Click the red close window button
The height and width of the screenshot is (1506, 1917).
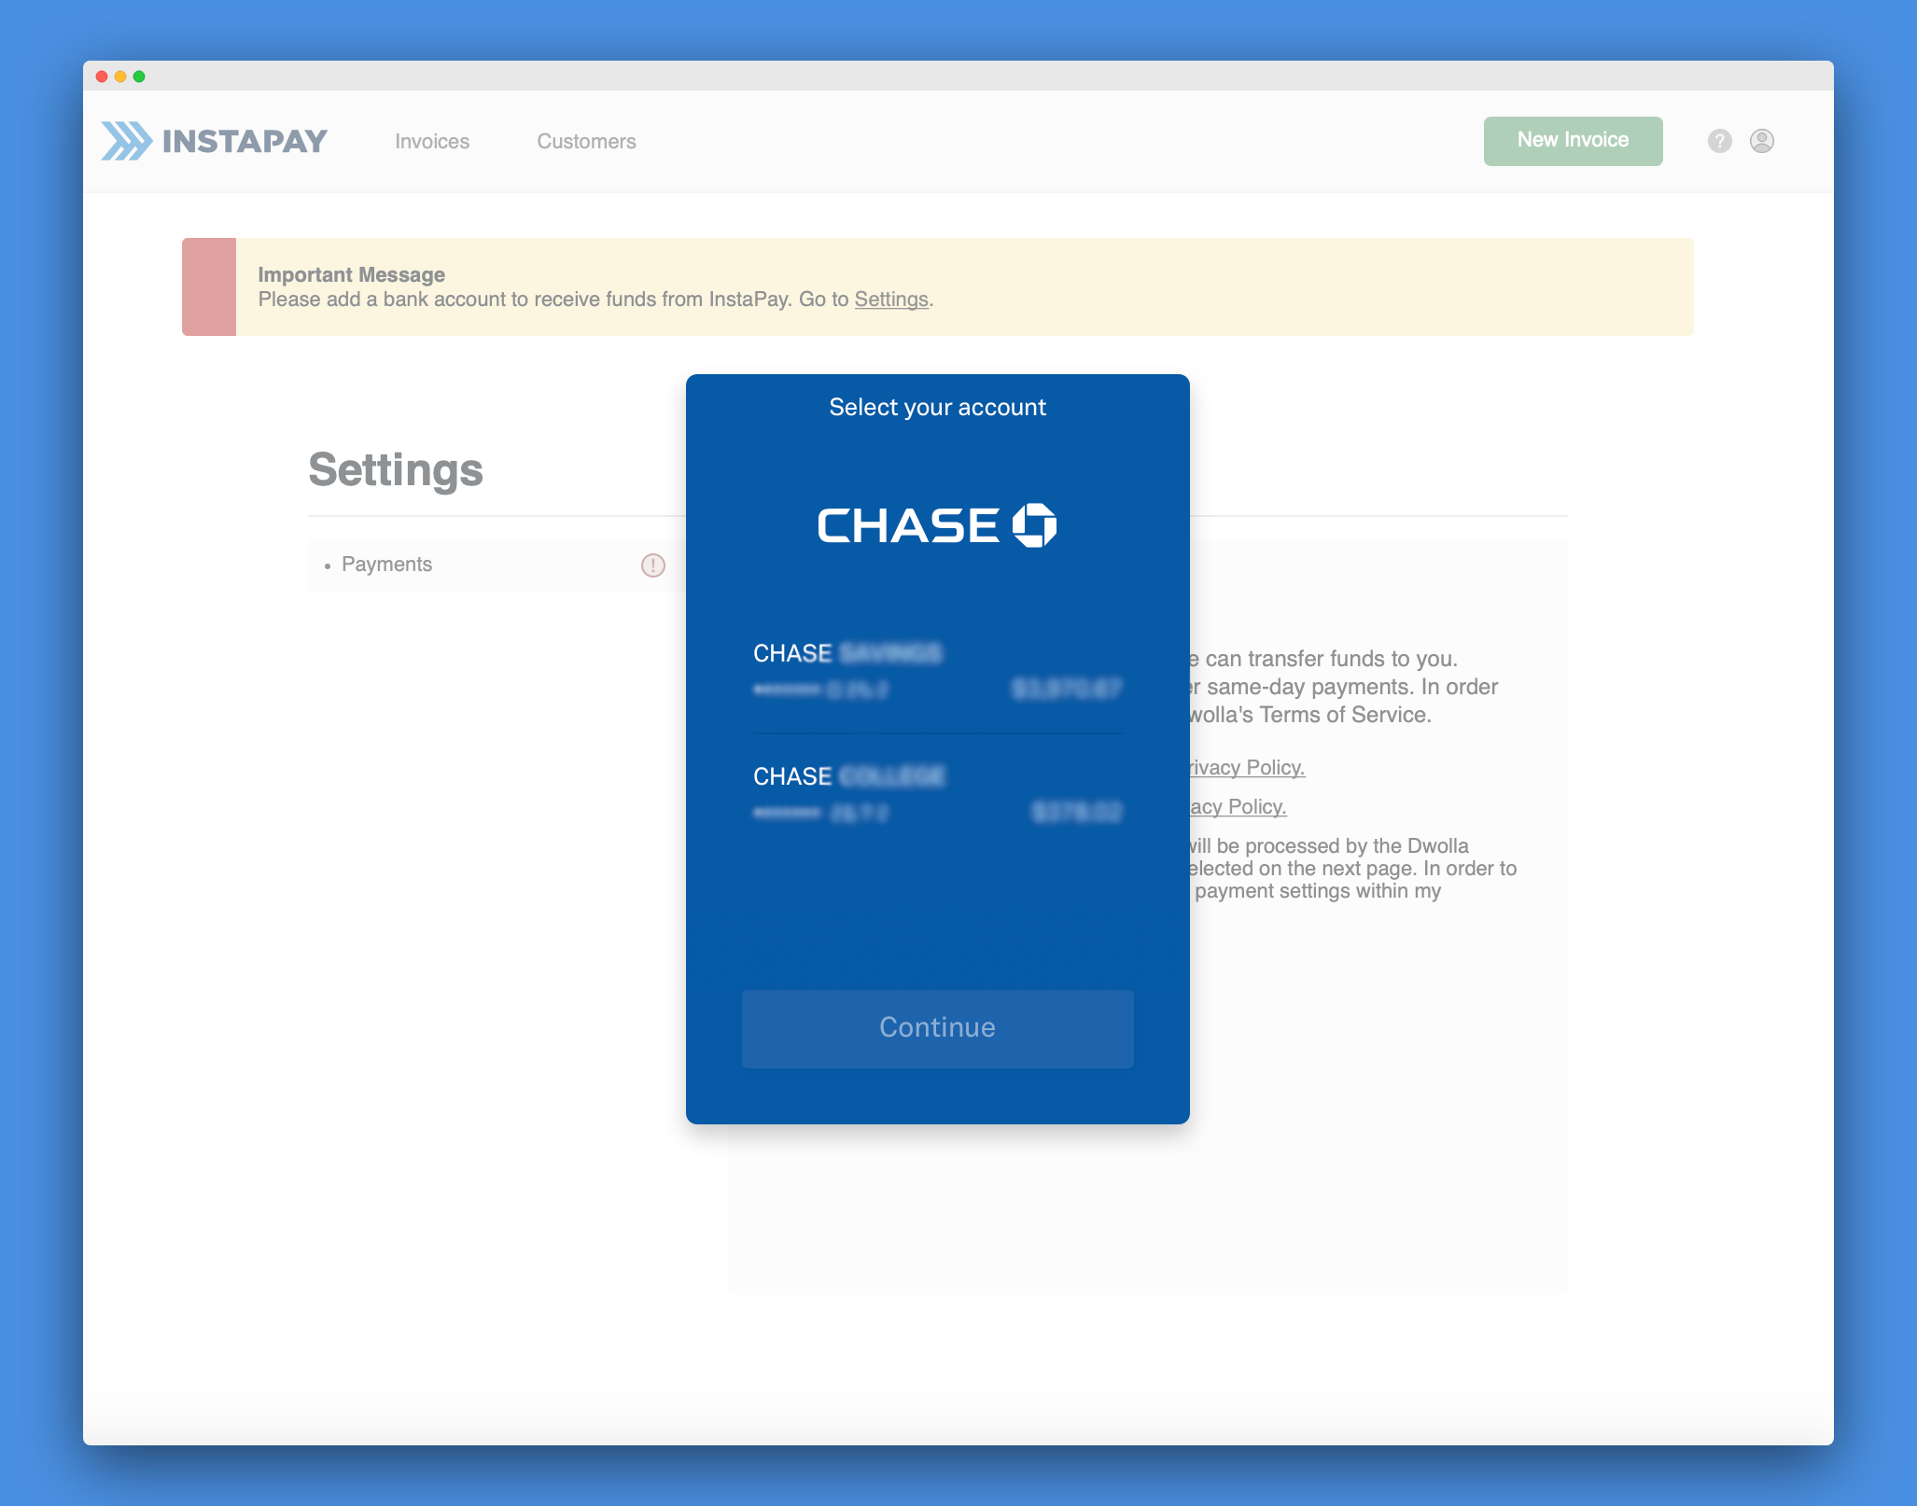[x=102, y=77]
